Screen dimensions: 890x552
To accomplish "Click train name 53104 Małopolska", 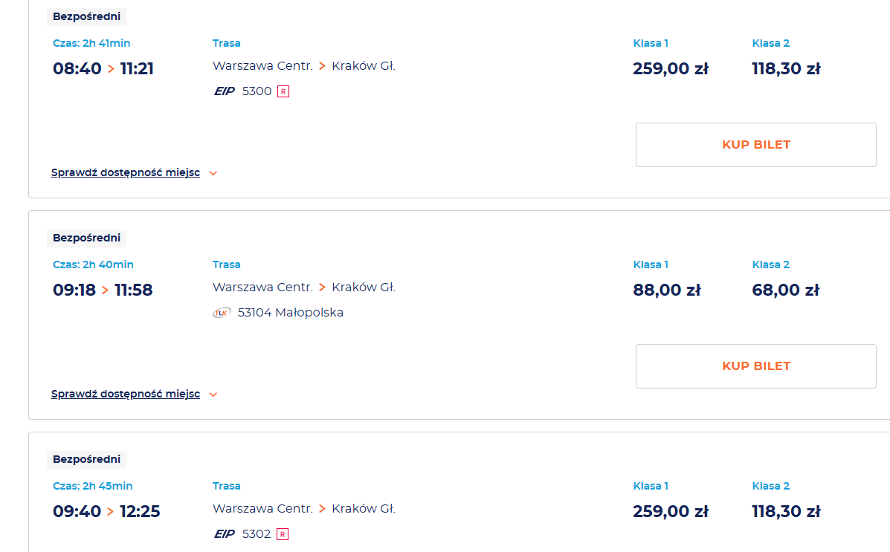I will (x=290, y=313).
